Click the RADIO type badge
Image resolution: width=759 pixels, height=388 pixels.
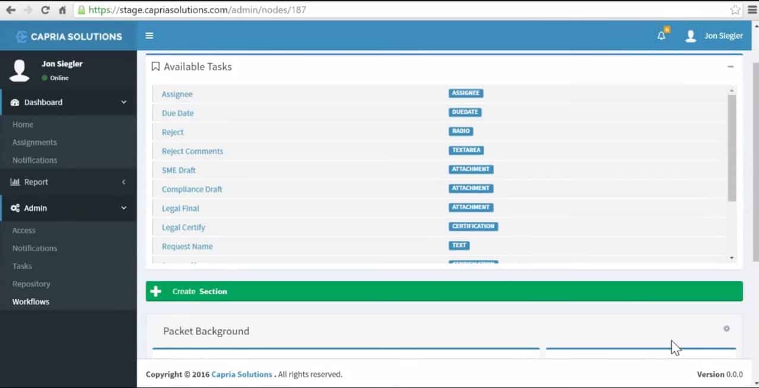pos(461,131)
